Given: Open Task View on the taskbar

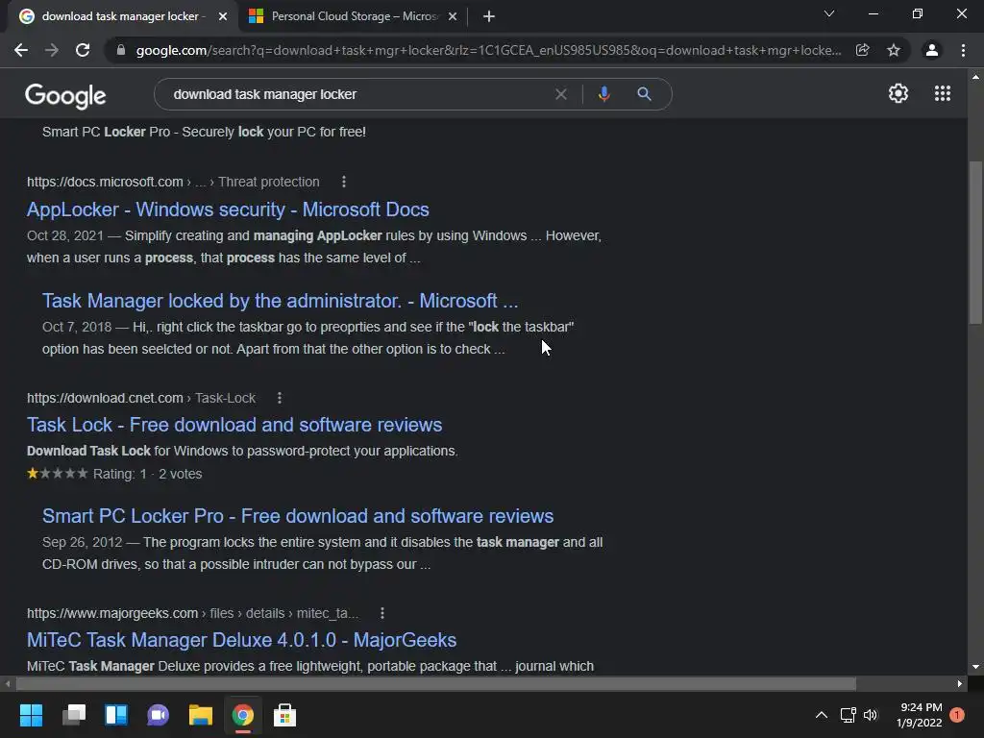Looking at the screenshot, I should pos(74,715).
